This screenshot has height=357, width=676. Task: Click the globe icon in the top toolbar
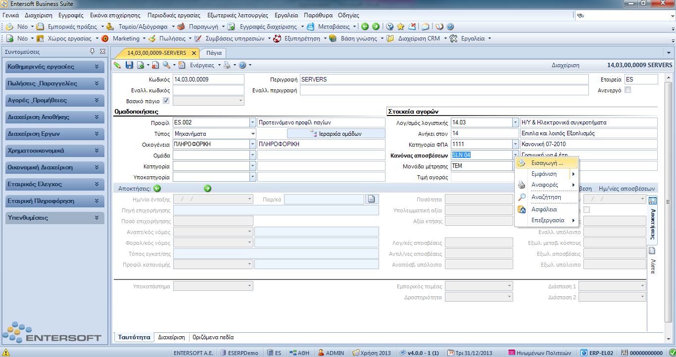click(389, 27)
